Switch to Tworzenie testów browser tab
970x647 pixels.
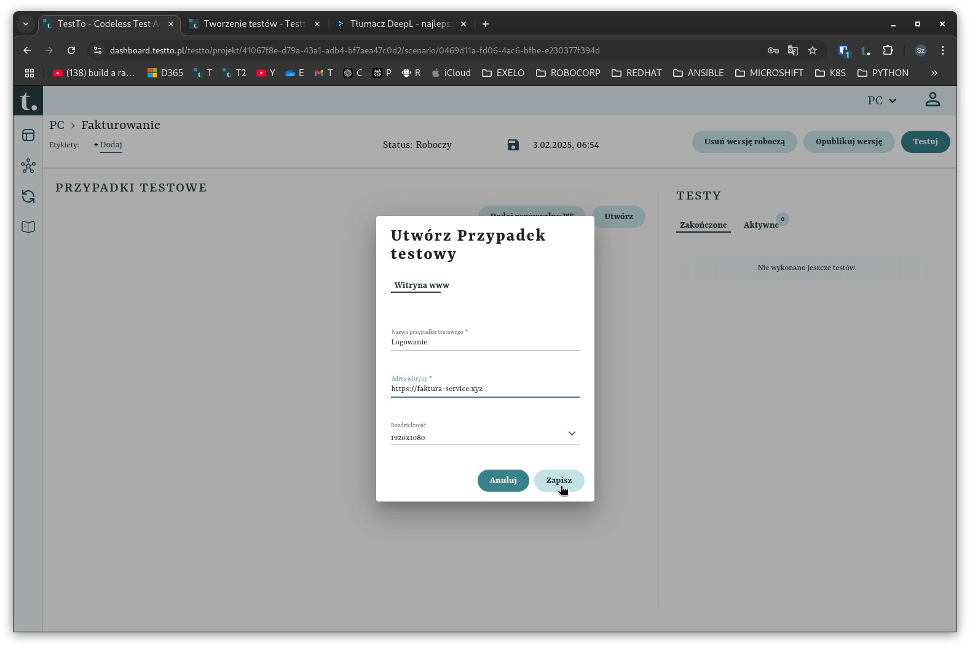coord(254,24)
